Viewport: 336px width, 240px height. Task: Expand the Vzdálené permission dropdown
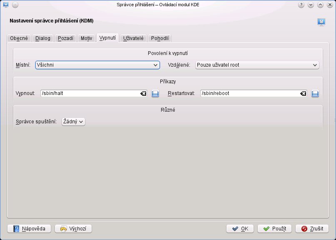pyautogui.click(x=257, y=65)
